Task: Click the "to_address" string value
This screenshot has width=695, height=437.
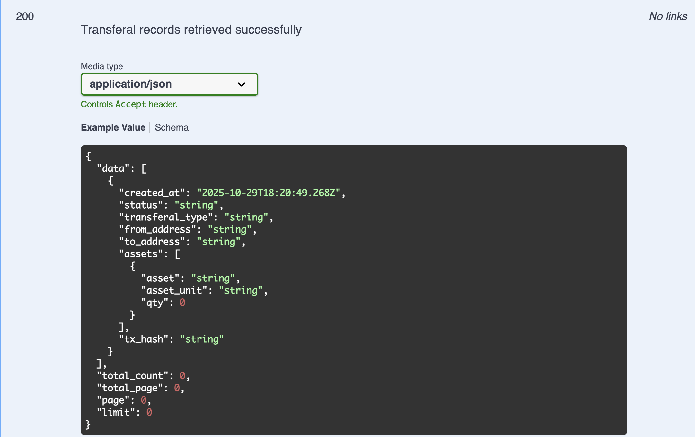Action: (x=218, y=242)
